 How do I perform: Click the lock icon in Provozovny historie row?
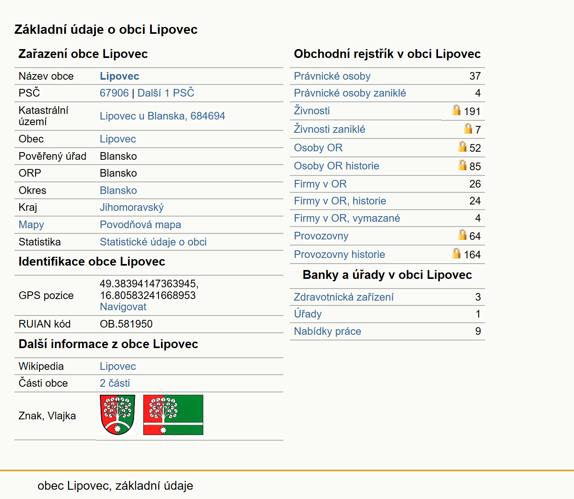pos(456,253)
